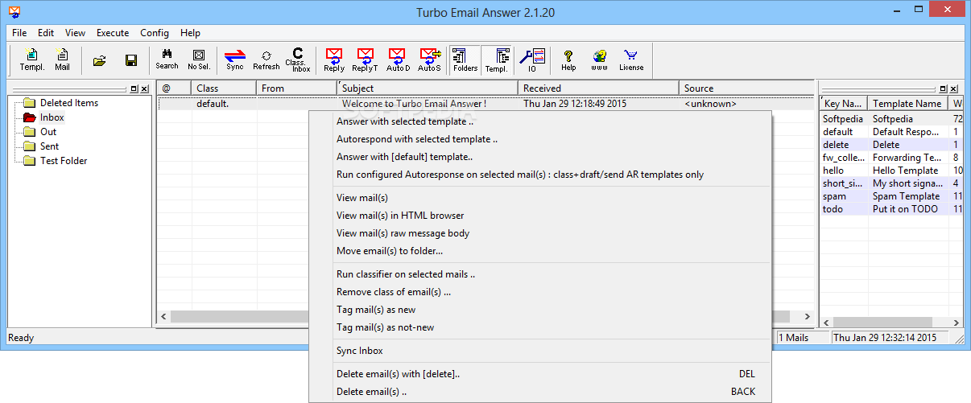The image size is (971, 403).
Task: Select the Inbox folder
Action: point(52,117)
